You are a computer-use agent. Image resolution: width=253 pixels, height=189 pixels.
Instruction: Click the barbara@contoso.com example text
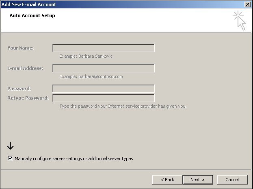101,76
